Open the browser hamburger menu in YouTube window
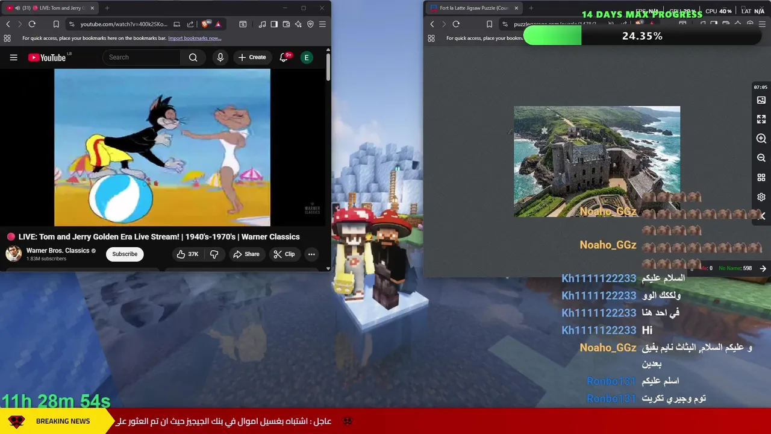This screenshot has height=434, width=771. tap(322, 24)
